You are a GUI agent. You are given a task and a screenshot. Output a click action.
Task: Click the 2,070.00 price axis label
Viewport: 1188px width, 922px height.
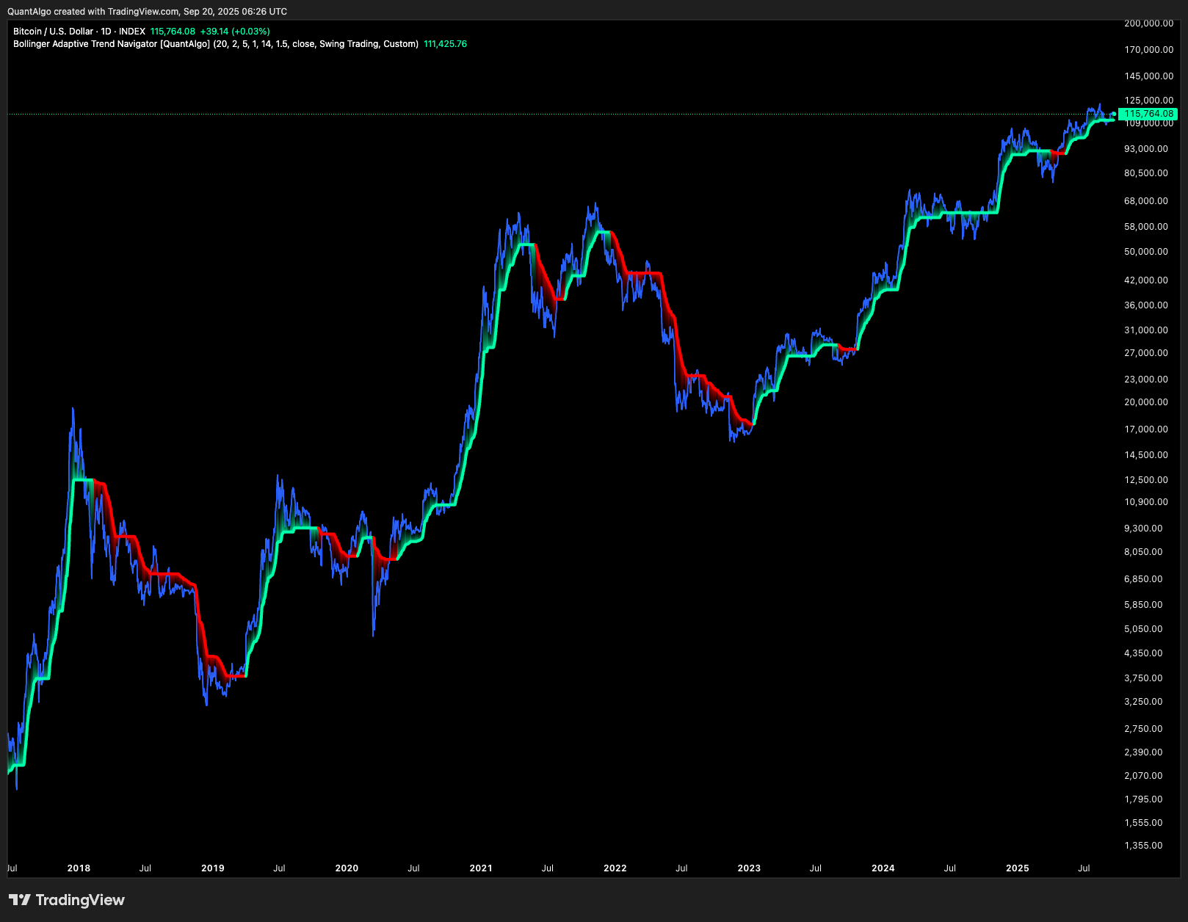pyautogui.click(x=1143, y=776)
